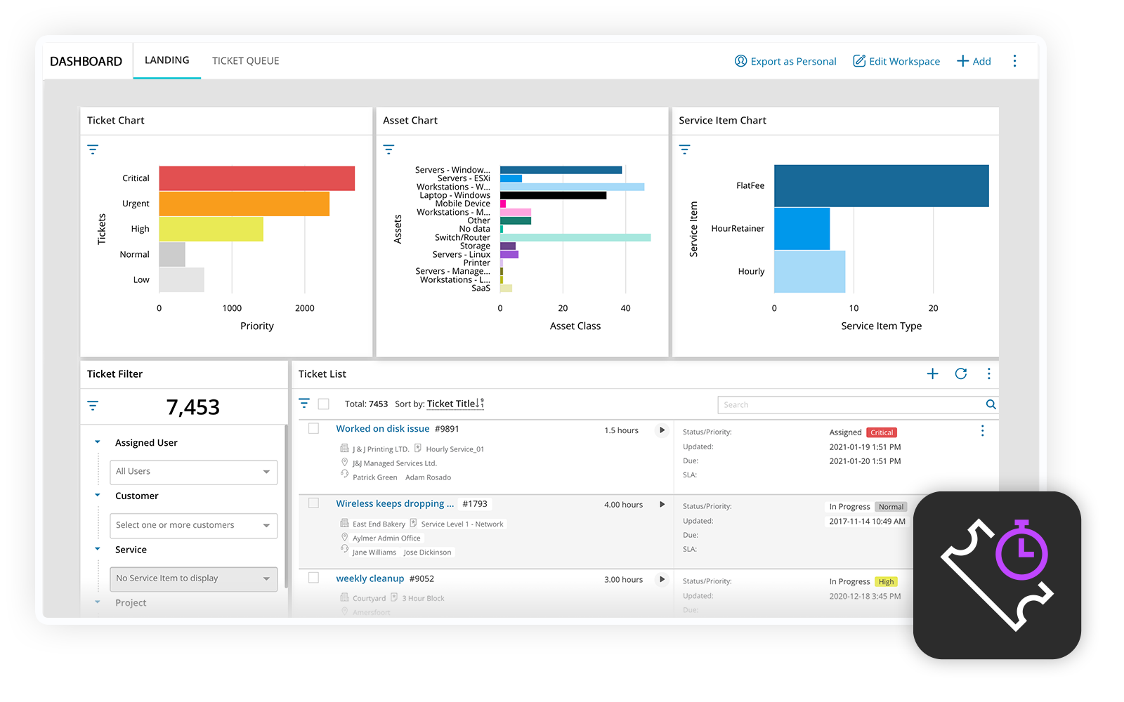Screen dimensions: 1124x702
Task: Open the weekly cleanup ticket link
Action: pos(370,578)
